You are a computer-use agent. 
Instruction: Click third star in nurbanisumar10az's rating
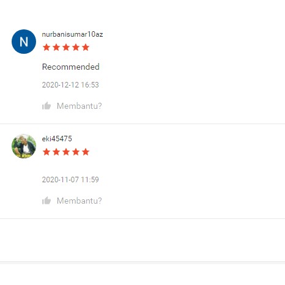(x=66, y=47)
